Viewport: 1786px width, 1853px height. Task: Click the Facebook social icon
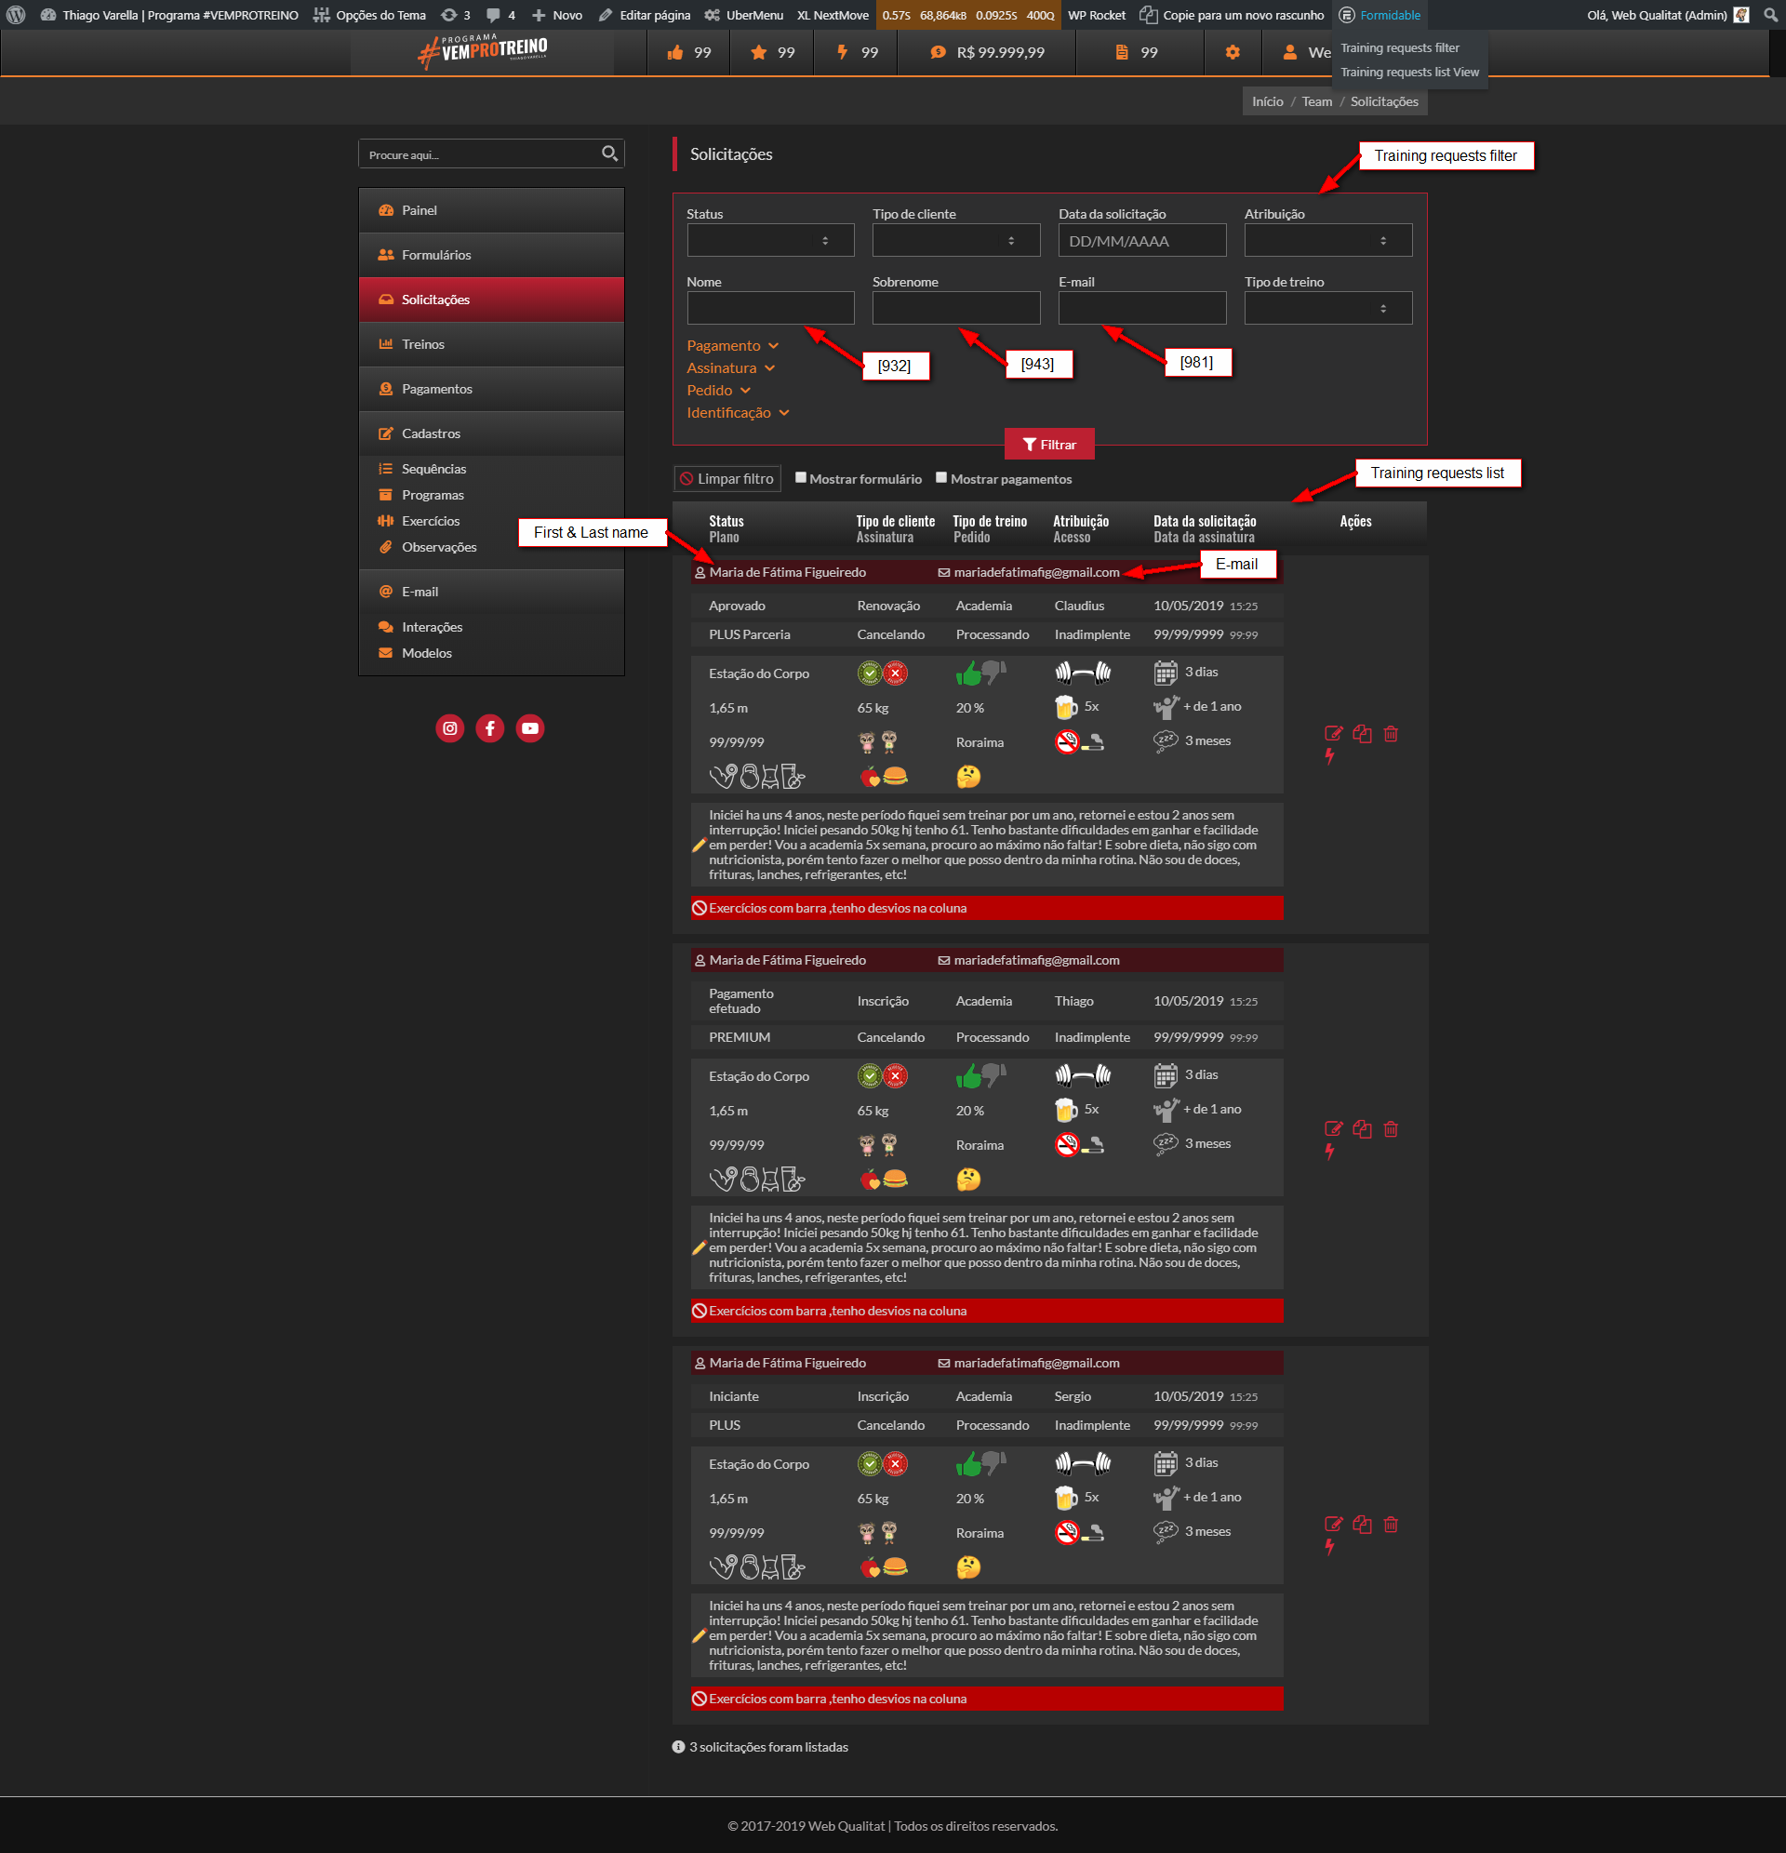[490, 728]
